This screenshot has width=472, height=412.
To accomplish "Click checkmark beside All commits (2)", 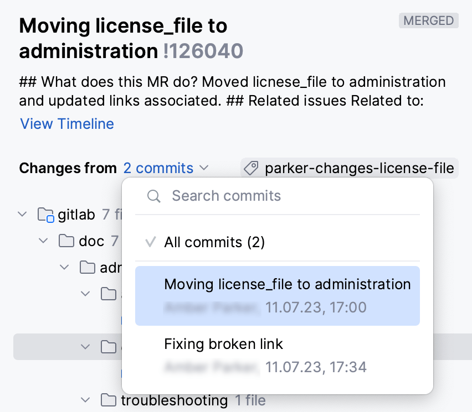I will point(150,242).
